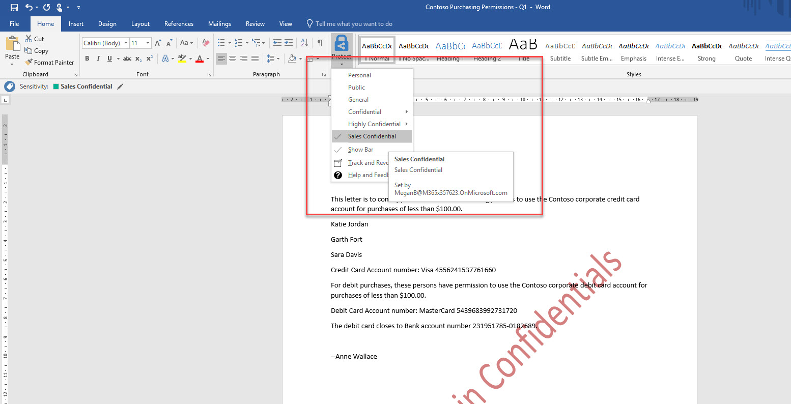Toggle the Underline formatting button
Viewport: 791px width, 404px height.
coord(109,59)
